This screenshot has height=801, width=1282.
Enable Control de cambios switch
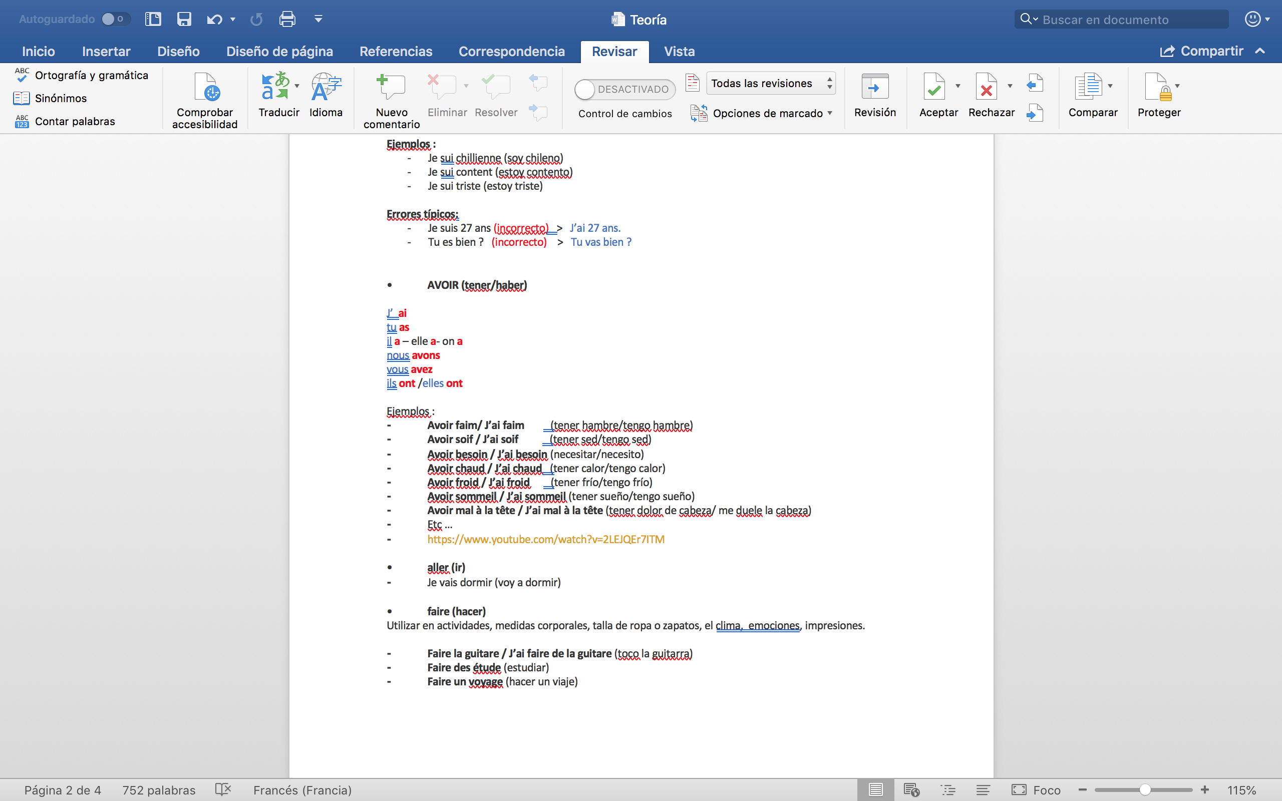[624, 90]
